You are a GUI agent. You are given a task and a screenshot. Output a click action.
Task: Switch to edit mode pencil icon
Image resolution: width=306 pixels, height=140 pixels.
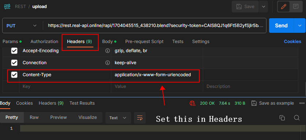[x=283, y=7]
